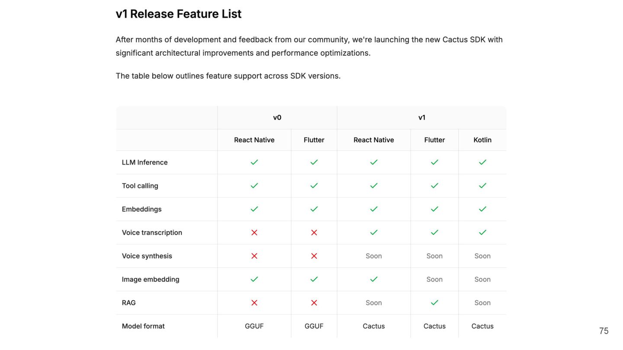The image size is (623, 350).
Task: Click 'Cactus' under v1 Kotlin Model format
Action: pos(482,326)
